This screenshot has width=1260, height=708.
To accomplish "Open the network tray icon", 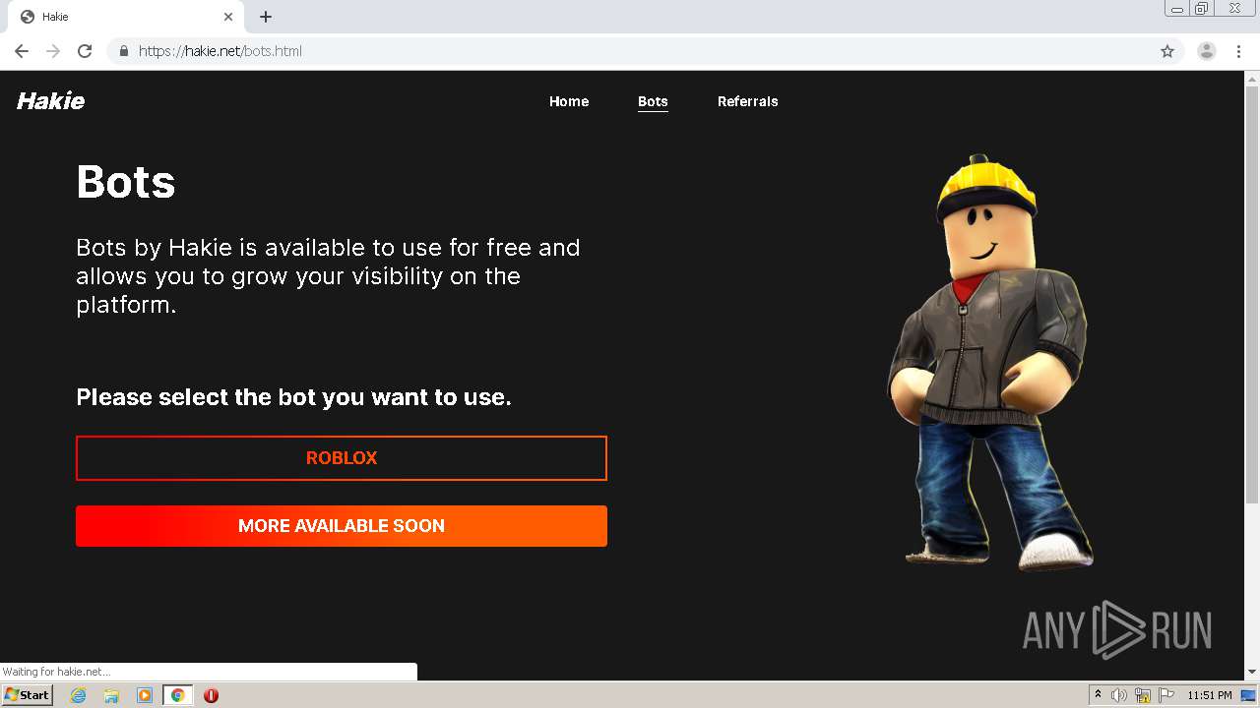I will tap(1143, 695).
